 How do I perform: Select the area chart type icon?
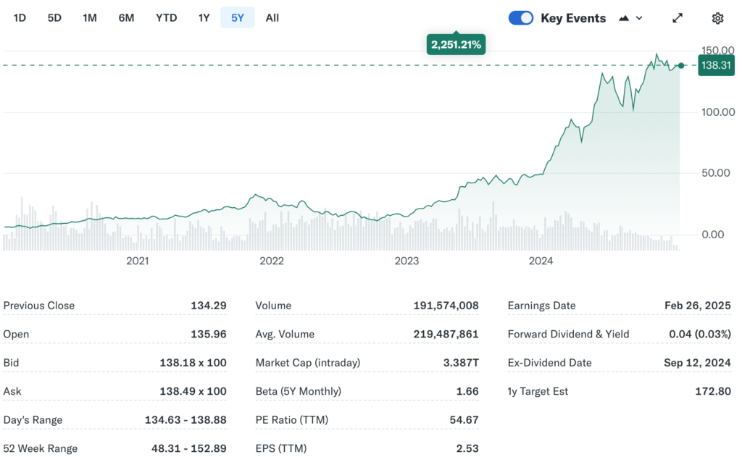click(x=623, y=17)
